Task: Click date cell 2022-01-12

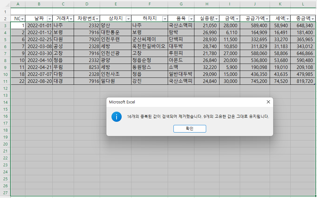Action: click(x=39, y=32)
